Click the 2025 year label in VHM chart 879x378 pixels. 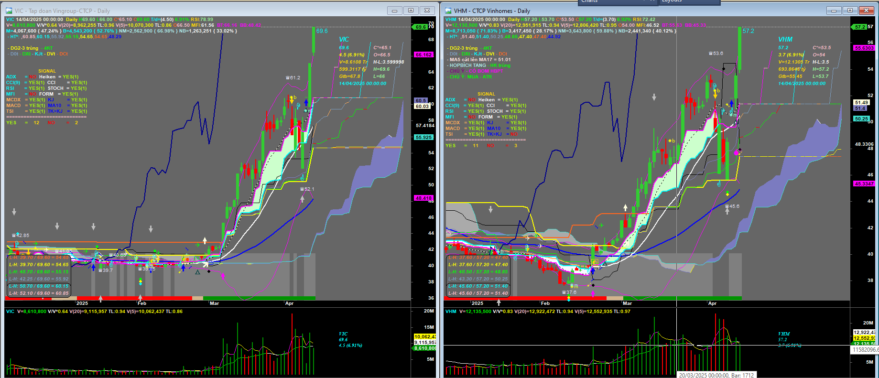coord(477,303)
